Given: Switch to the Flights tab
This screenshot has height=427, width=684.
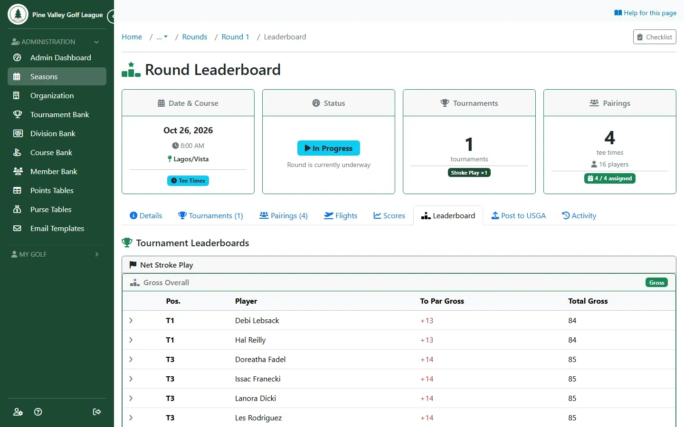Looking at the screenshot, I should pyautogui.click(x=341, y=215).
